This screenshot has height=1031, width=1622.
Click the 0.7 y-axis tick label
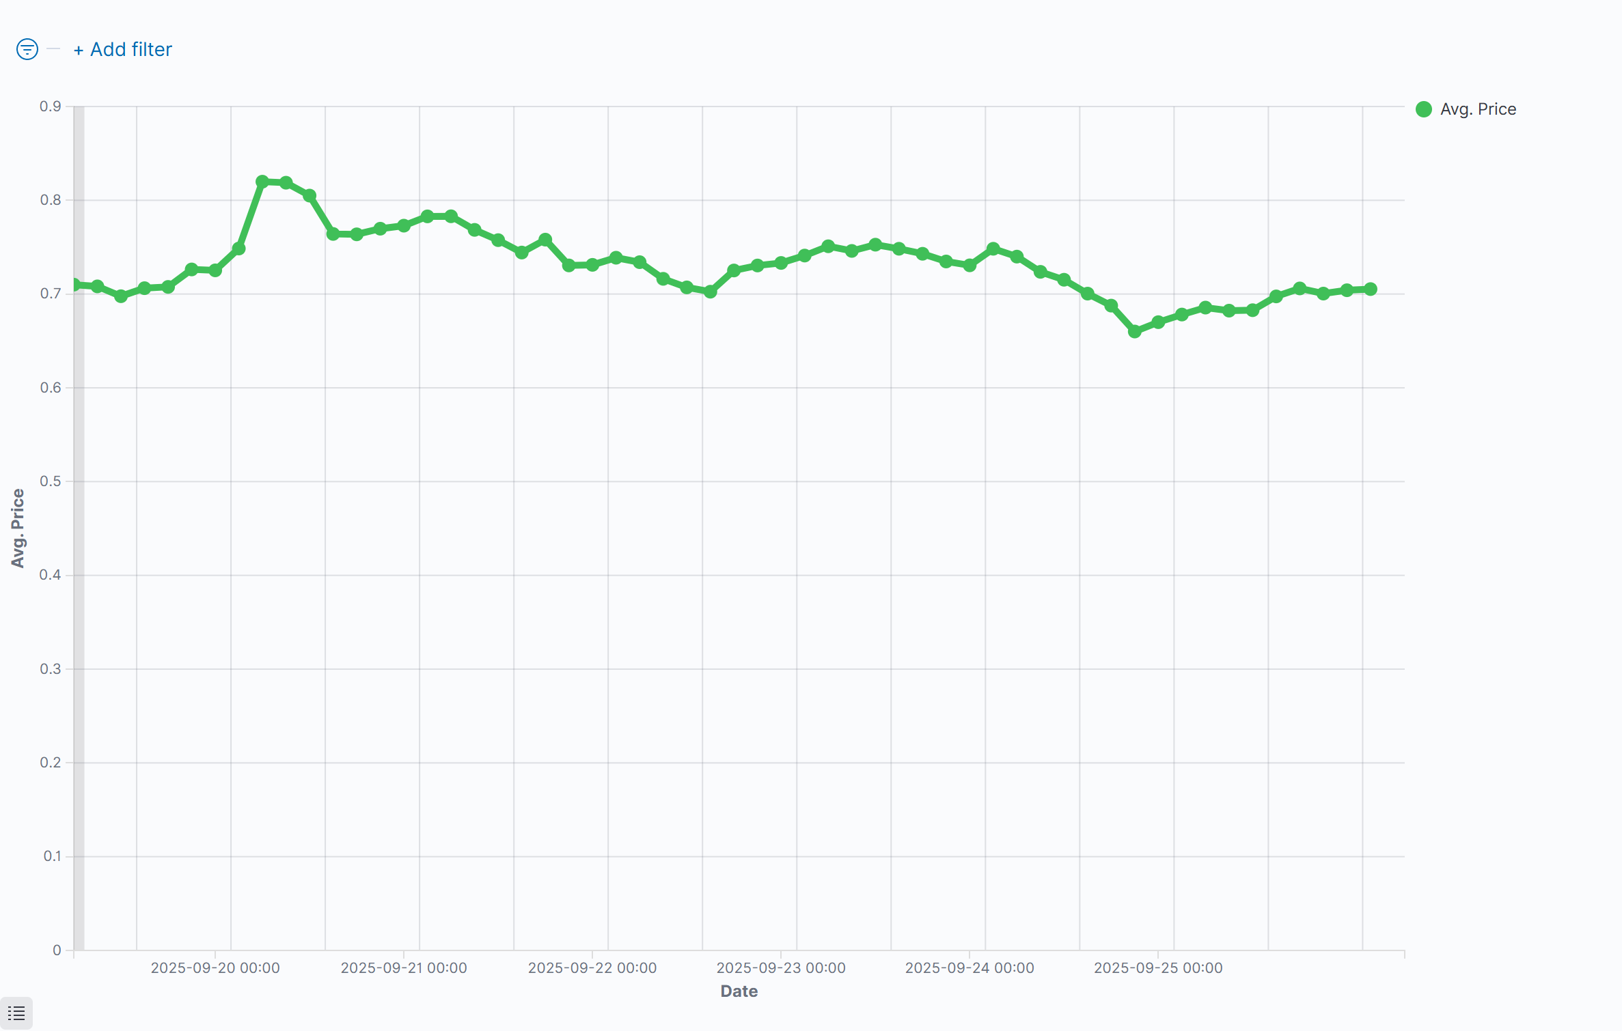(x=51, y=294)
